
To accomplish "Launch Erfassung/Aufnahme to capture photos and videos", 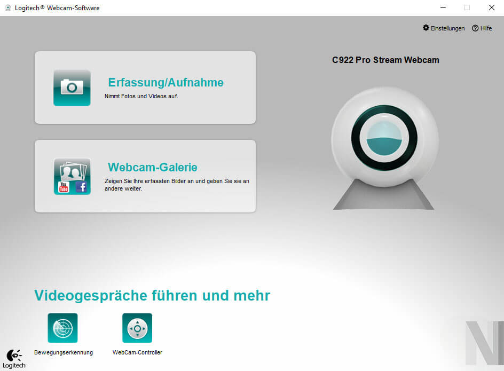I will [x=166, y=83].
